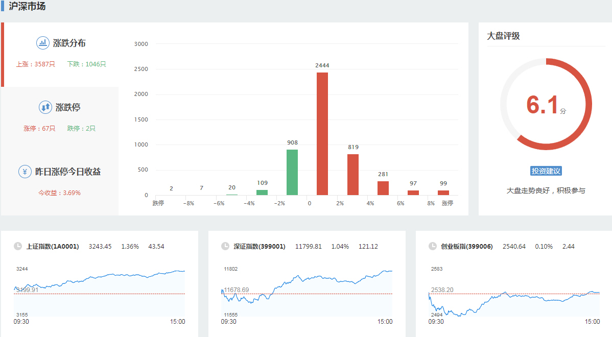Open the 上证指数(1A0001) link
This screenshot has height=337, width=612.
(x=53, y=247)
